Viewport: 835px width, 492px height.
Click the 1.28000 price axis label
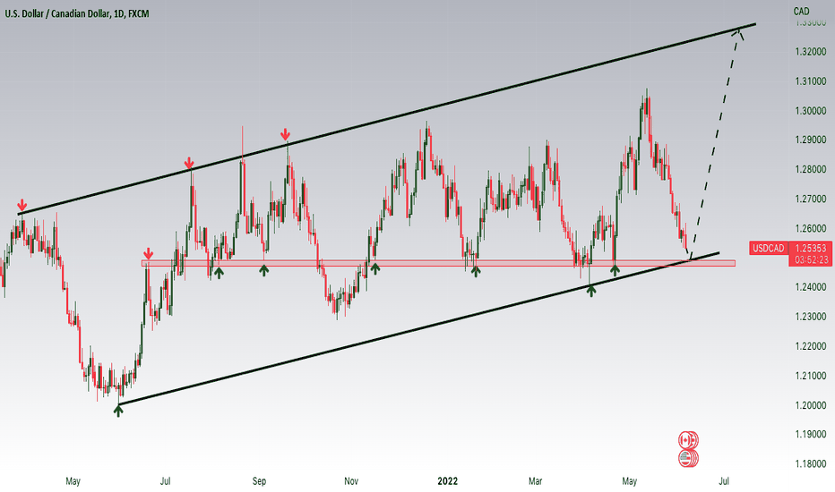coord(811,169)
